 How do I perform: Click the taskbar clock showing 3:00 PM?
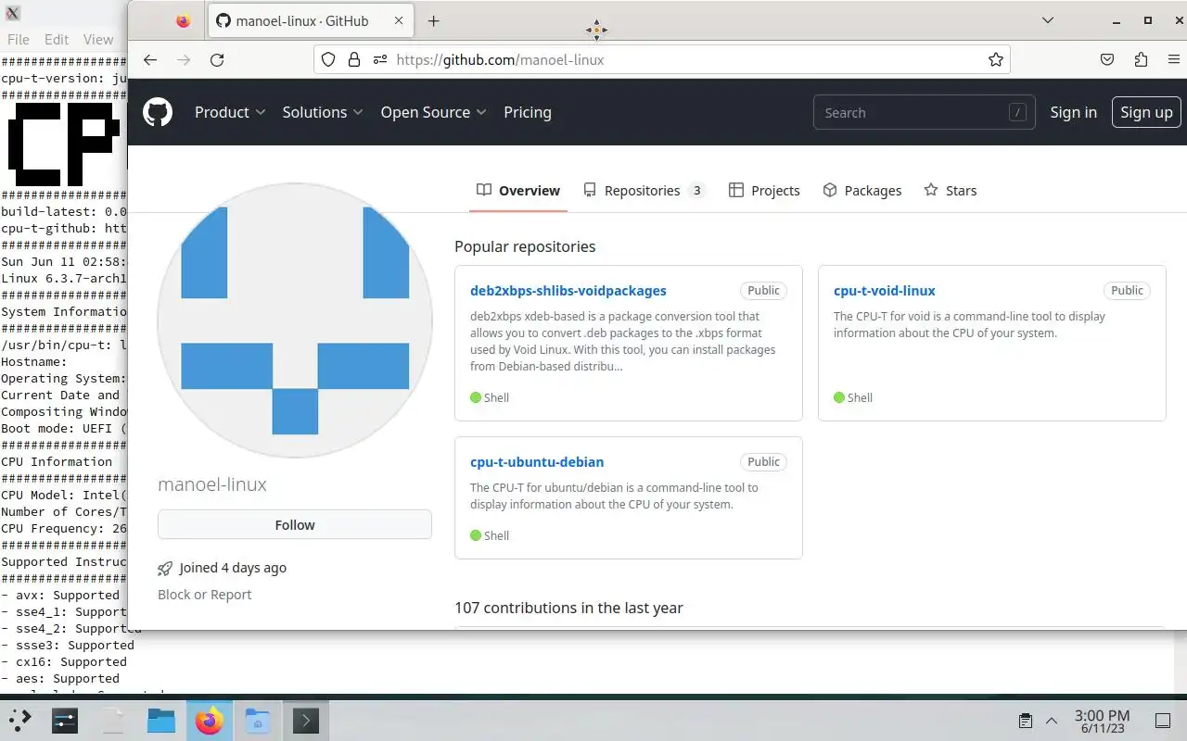1102,721
